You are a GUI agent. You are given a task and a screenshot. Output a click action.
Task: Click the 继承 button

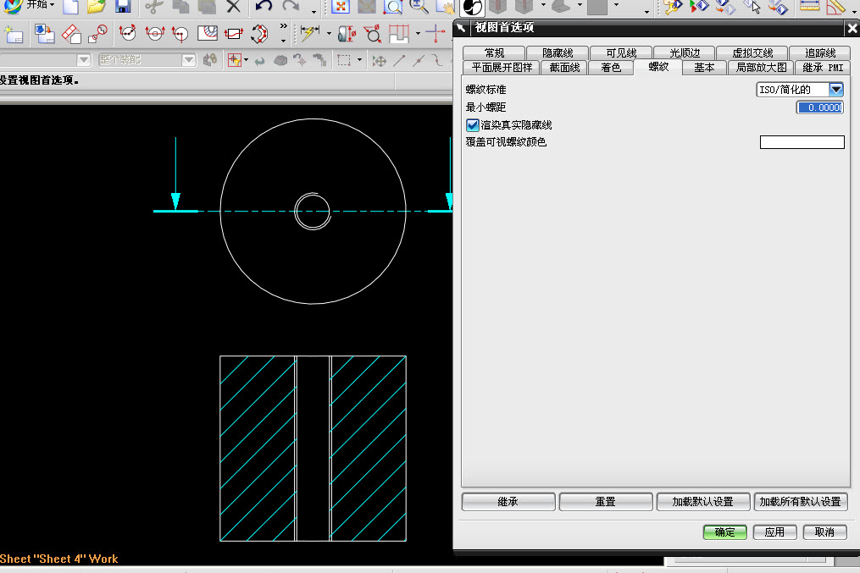click(508, 502)
